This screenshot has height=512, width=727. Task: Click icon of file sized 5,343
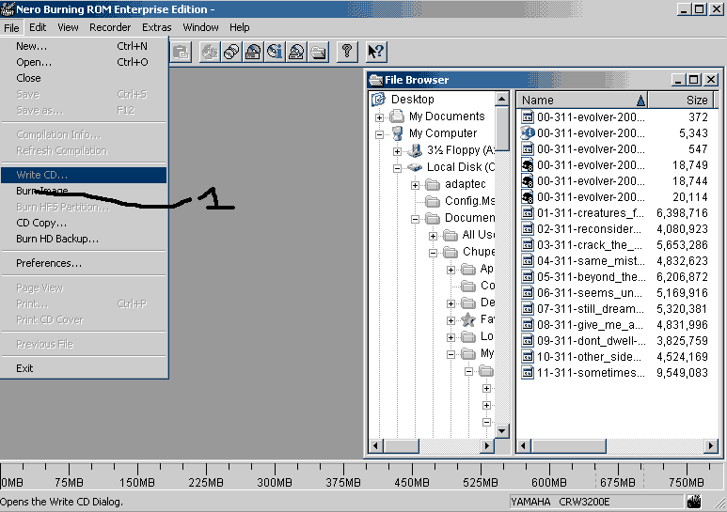coord(528,132)
